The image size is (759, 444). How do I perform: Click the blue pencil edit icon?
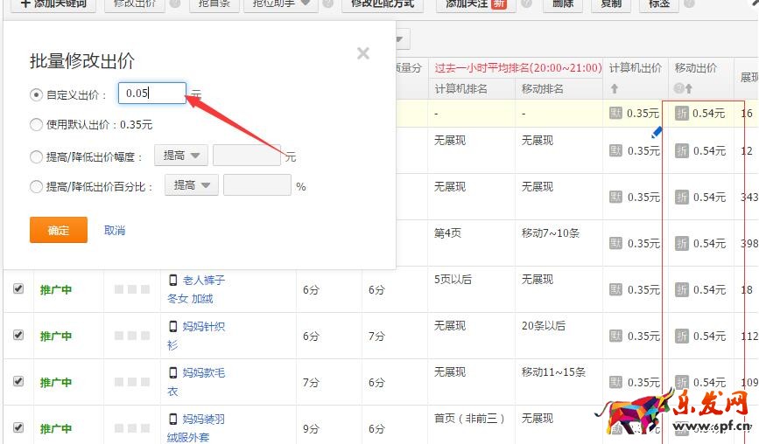tap(657, 132)
